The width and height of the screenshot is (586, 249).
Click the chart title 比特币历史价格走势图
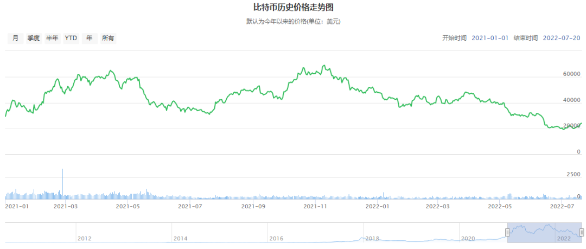(293, 8)
